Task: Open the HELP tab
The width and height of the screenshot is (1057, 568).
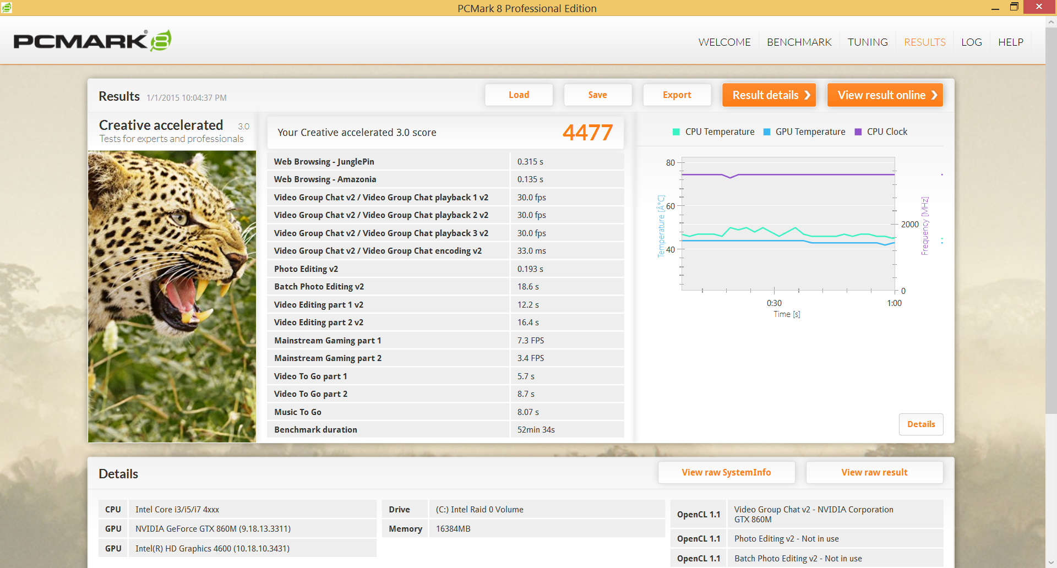Action: coord(1010,42)
